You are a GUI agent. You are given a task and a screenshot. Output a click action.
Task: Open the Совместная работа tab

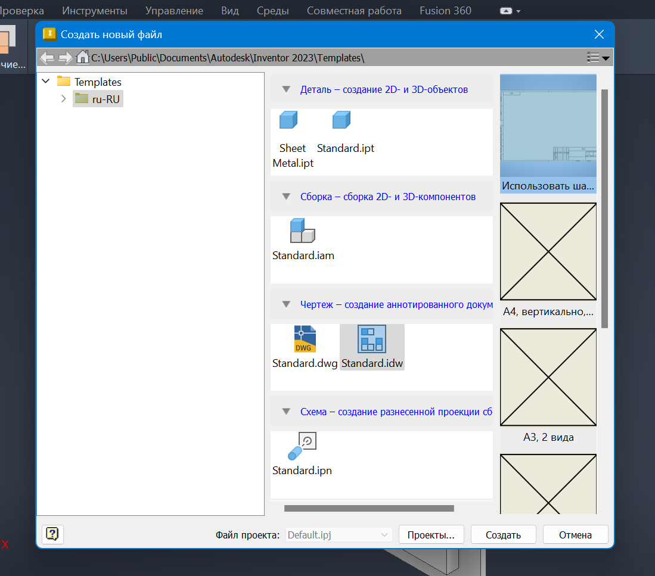(x=354, y=11)
